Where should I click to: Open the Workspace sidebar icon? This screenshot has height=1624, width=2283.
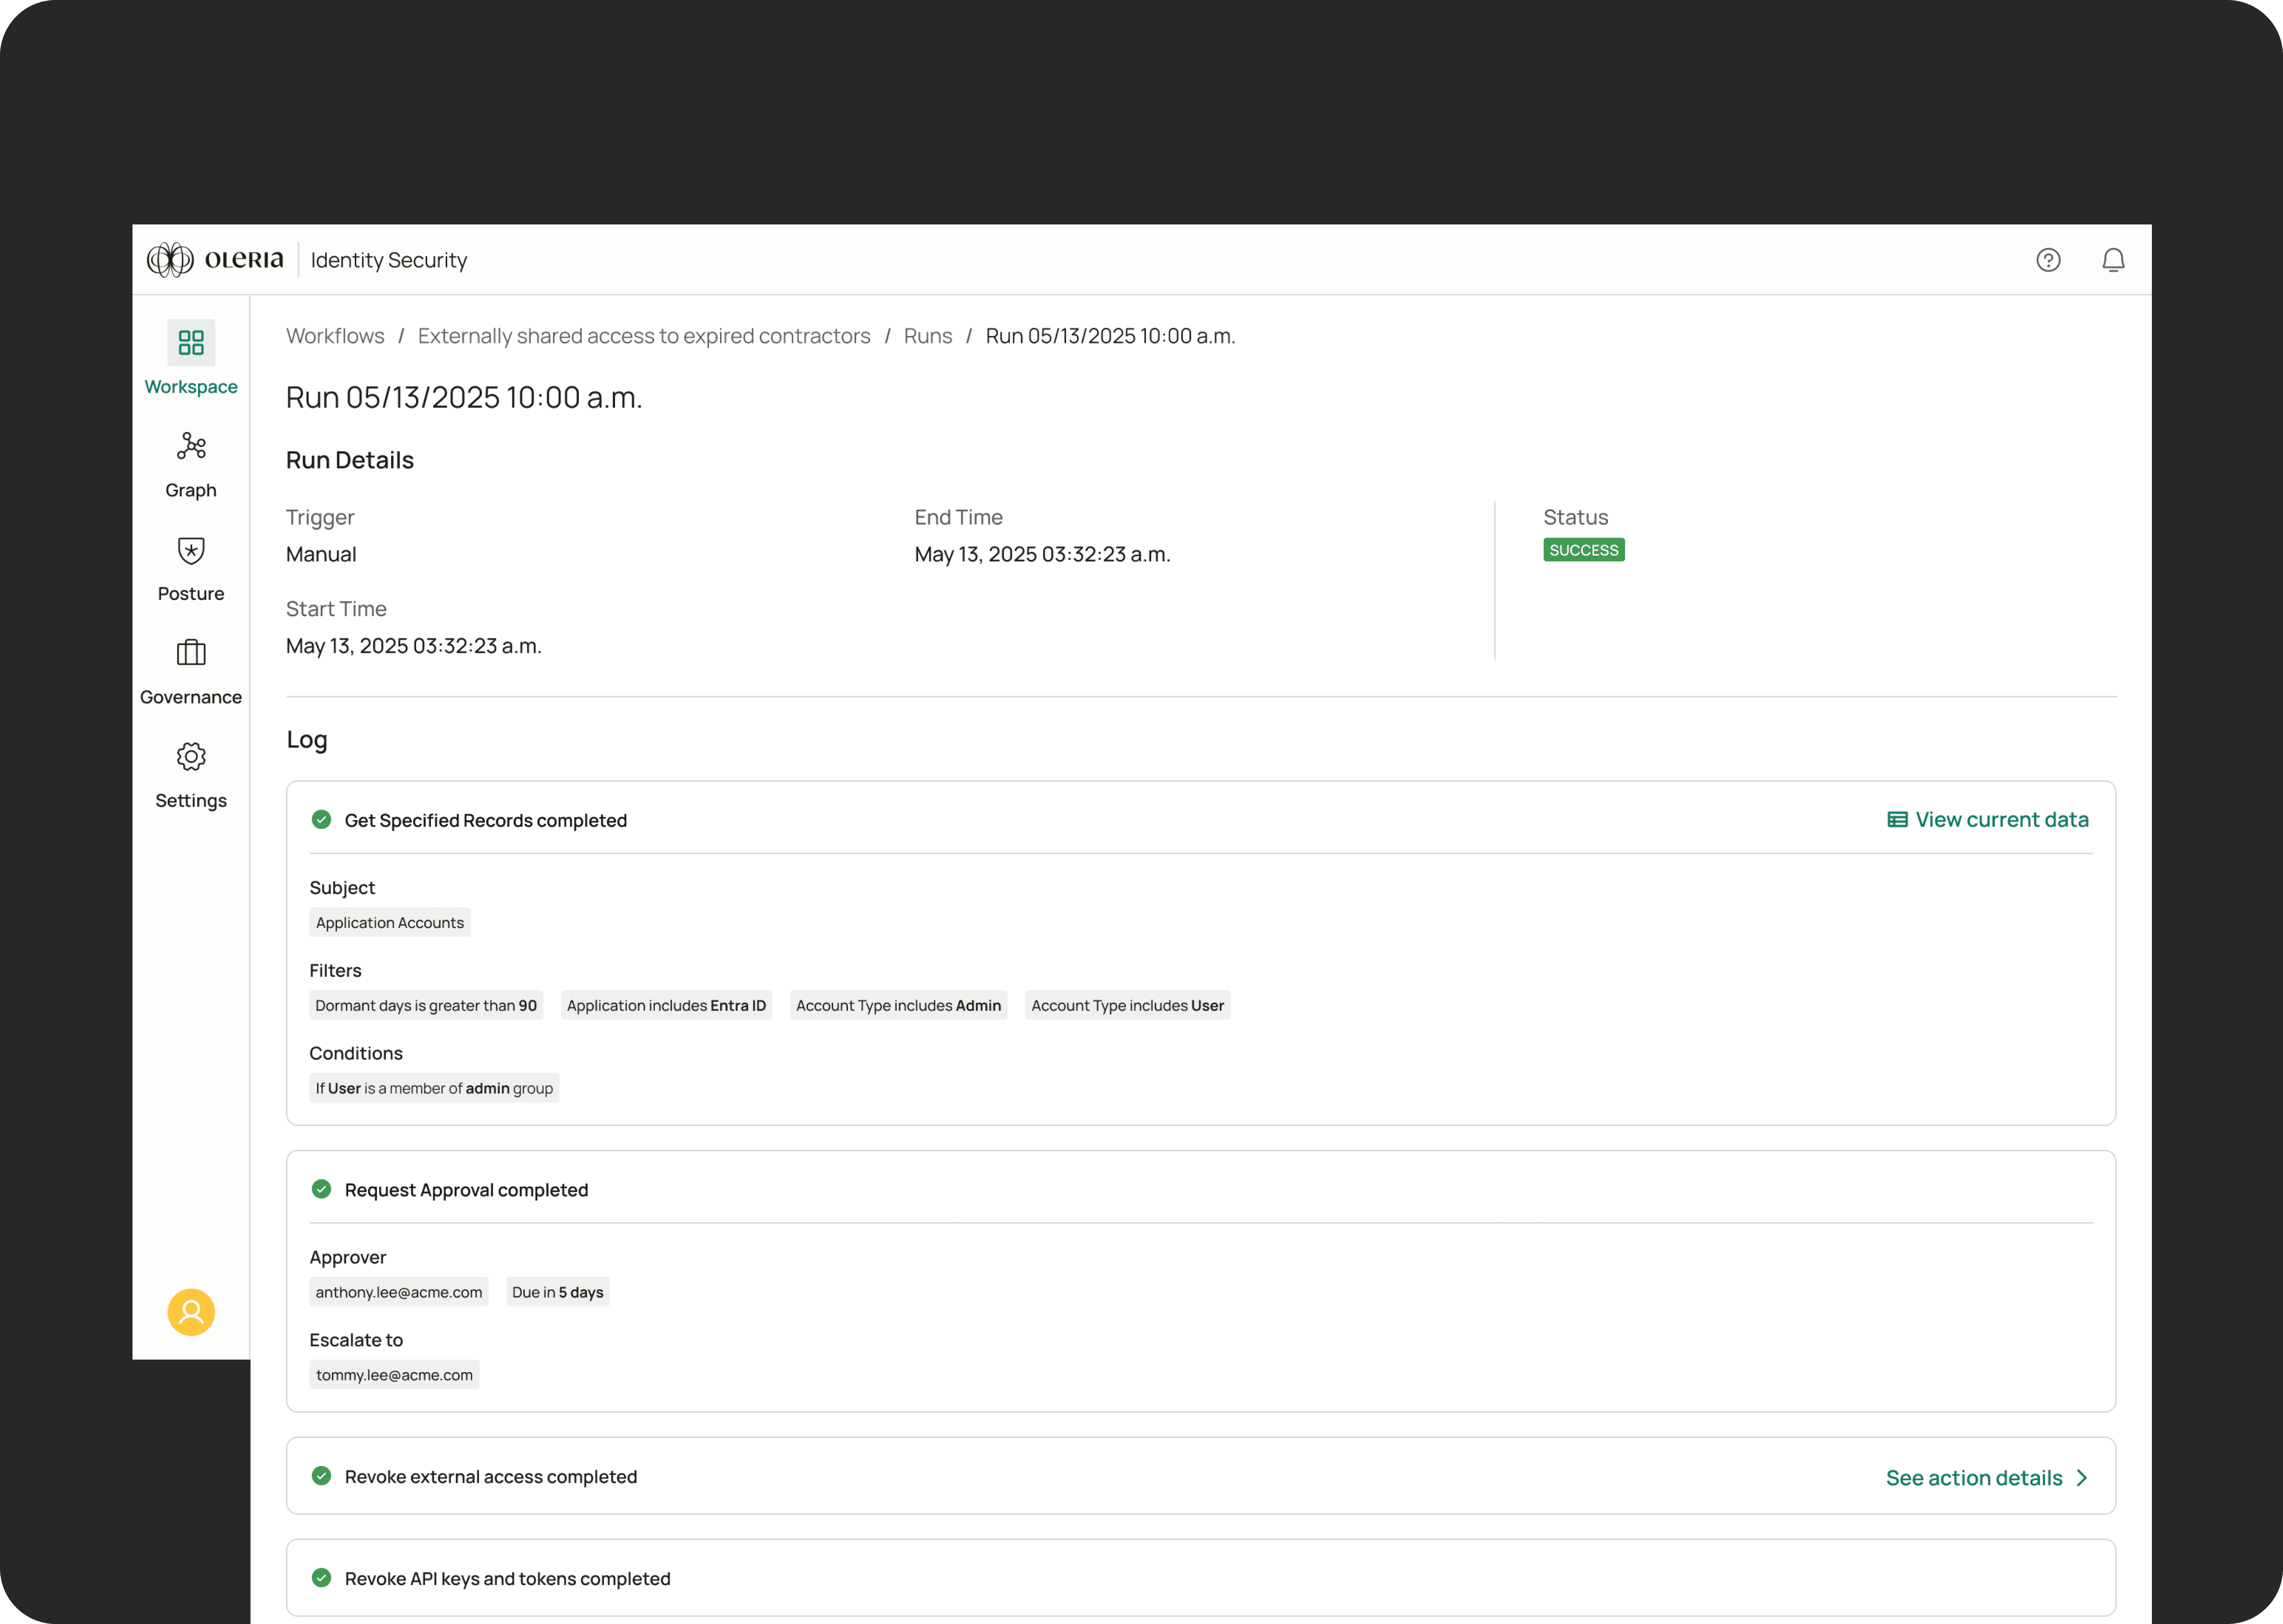click(190, 343)
